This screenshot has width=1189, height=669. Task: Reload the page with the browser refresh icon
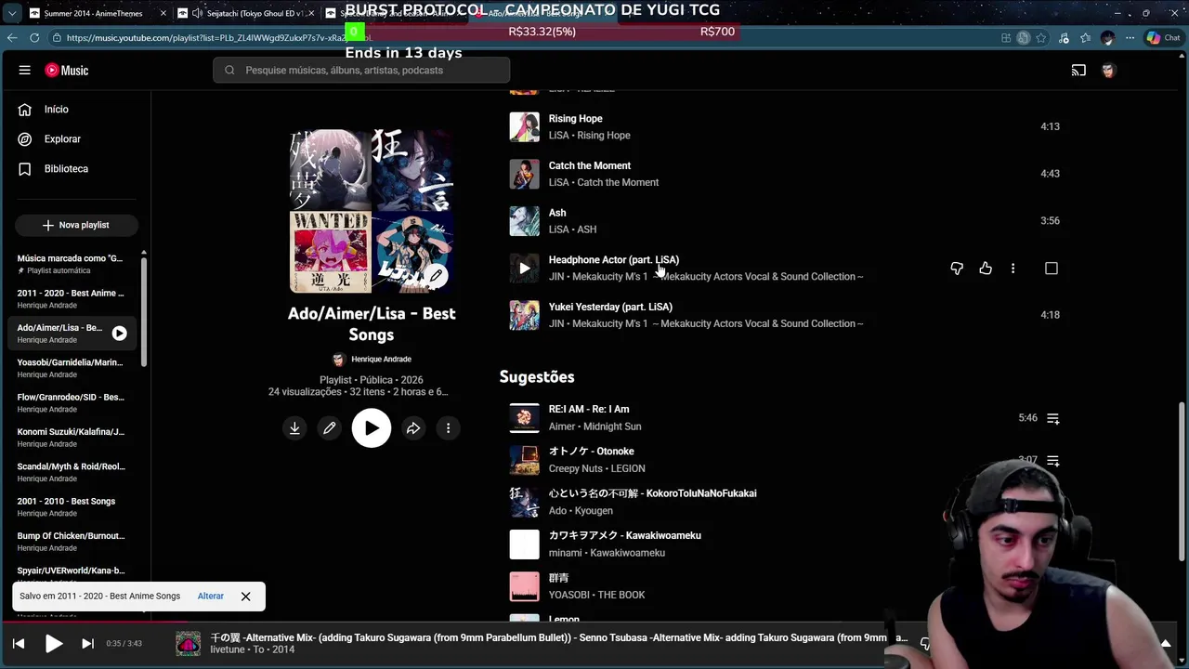[x=34, y=38]
